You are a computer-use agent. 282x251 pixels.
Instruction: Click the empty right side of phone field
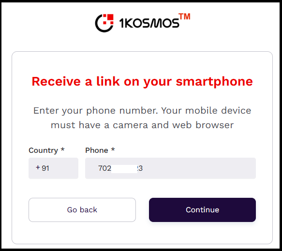tap(200, 168)
